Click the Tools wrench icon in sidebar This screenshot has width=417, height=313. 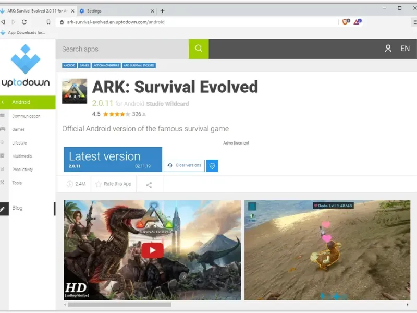(x=3, y=182)
